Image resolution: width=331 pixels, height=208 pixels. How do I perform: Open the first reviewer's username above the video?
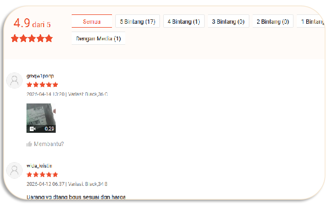tap(40, 76)
